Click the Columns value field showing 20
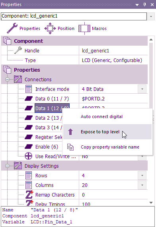 [x=108, y=185]
